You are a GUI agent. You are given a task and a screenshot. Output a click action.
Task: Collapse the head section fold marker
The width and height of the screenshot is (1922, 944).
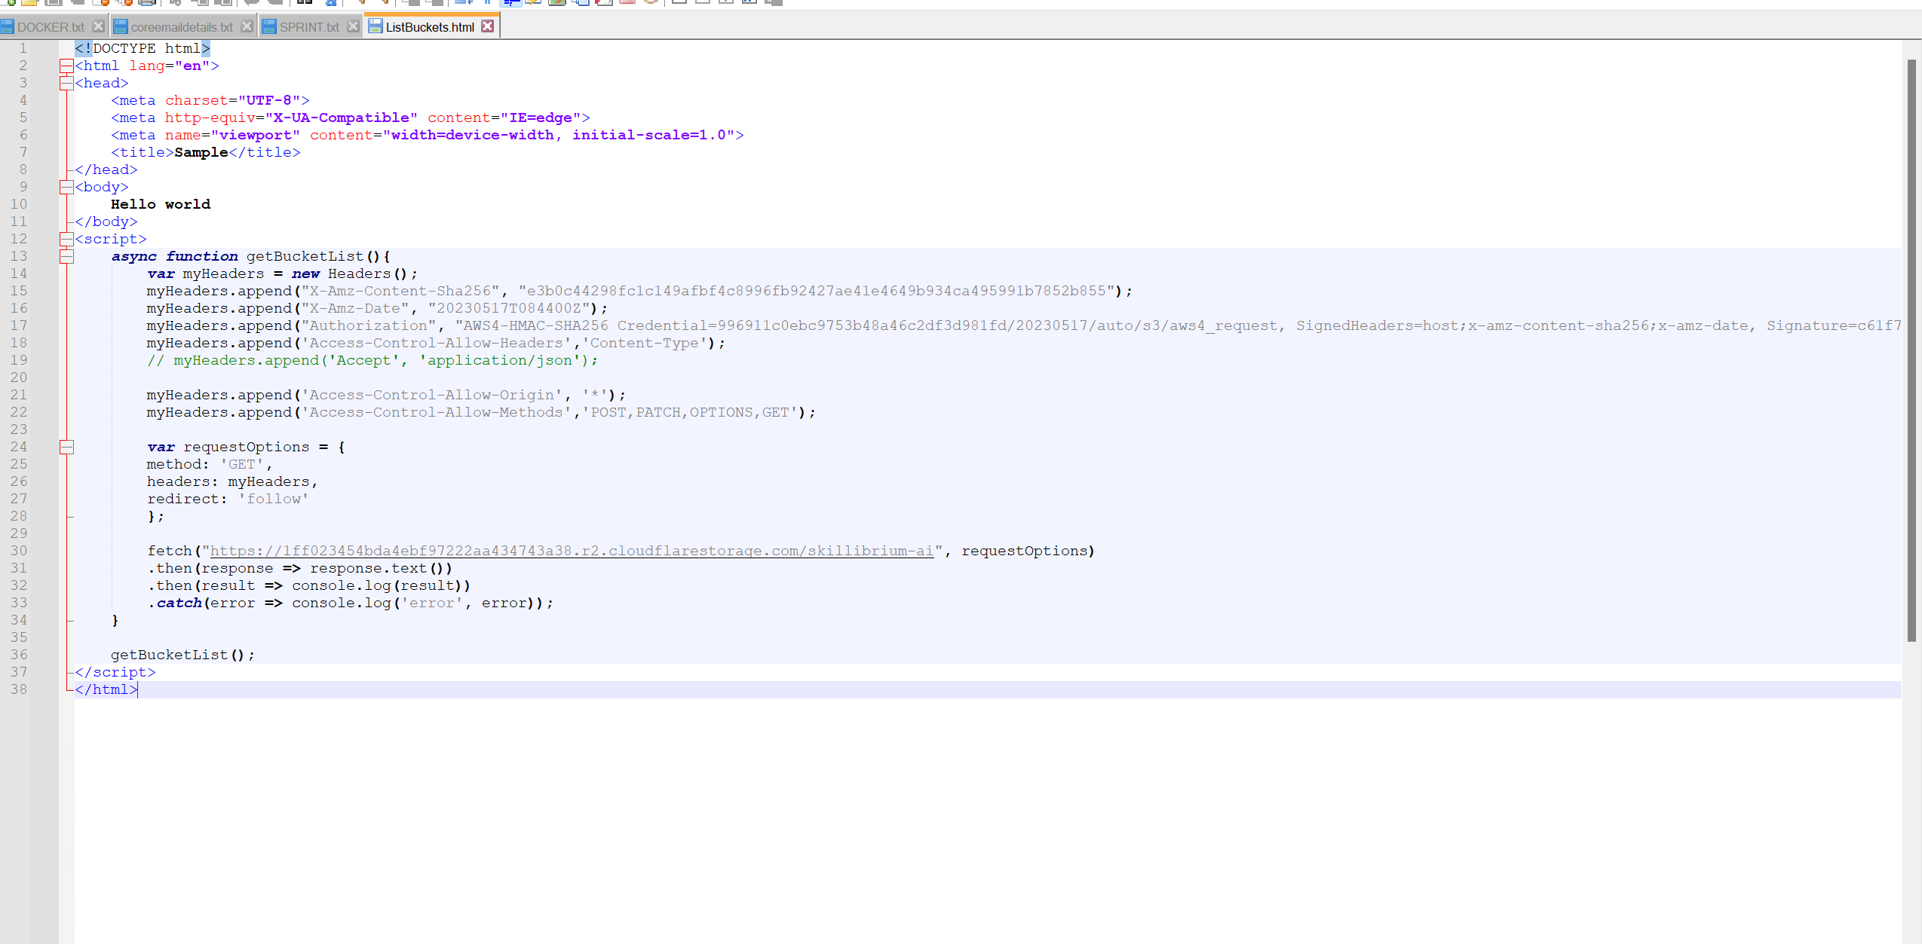pos(66,84)
